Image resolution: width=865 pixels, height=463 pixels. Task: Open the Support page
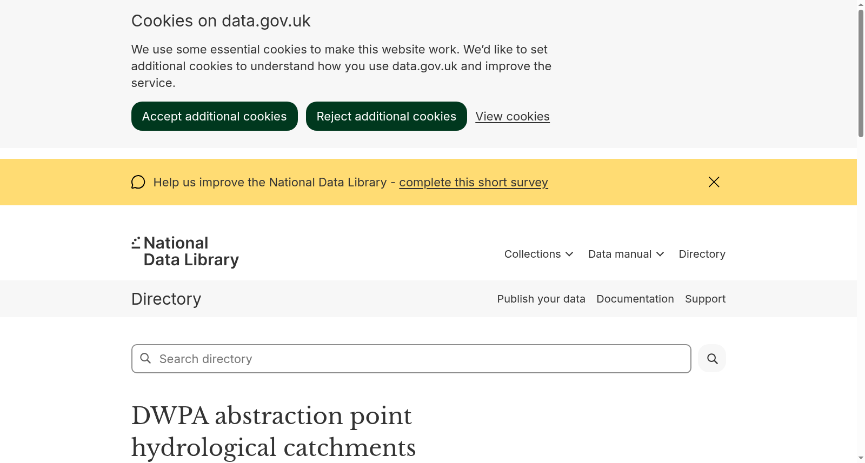[705, 299]
